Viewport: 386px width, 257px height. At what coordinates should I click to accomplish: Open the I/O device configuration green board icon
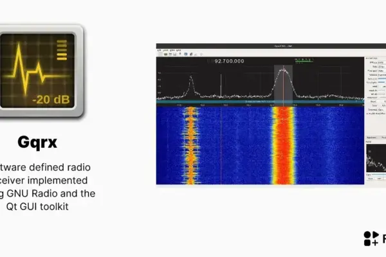click(166, 54)
